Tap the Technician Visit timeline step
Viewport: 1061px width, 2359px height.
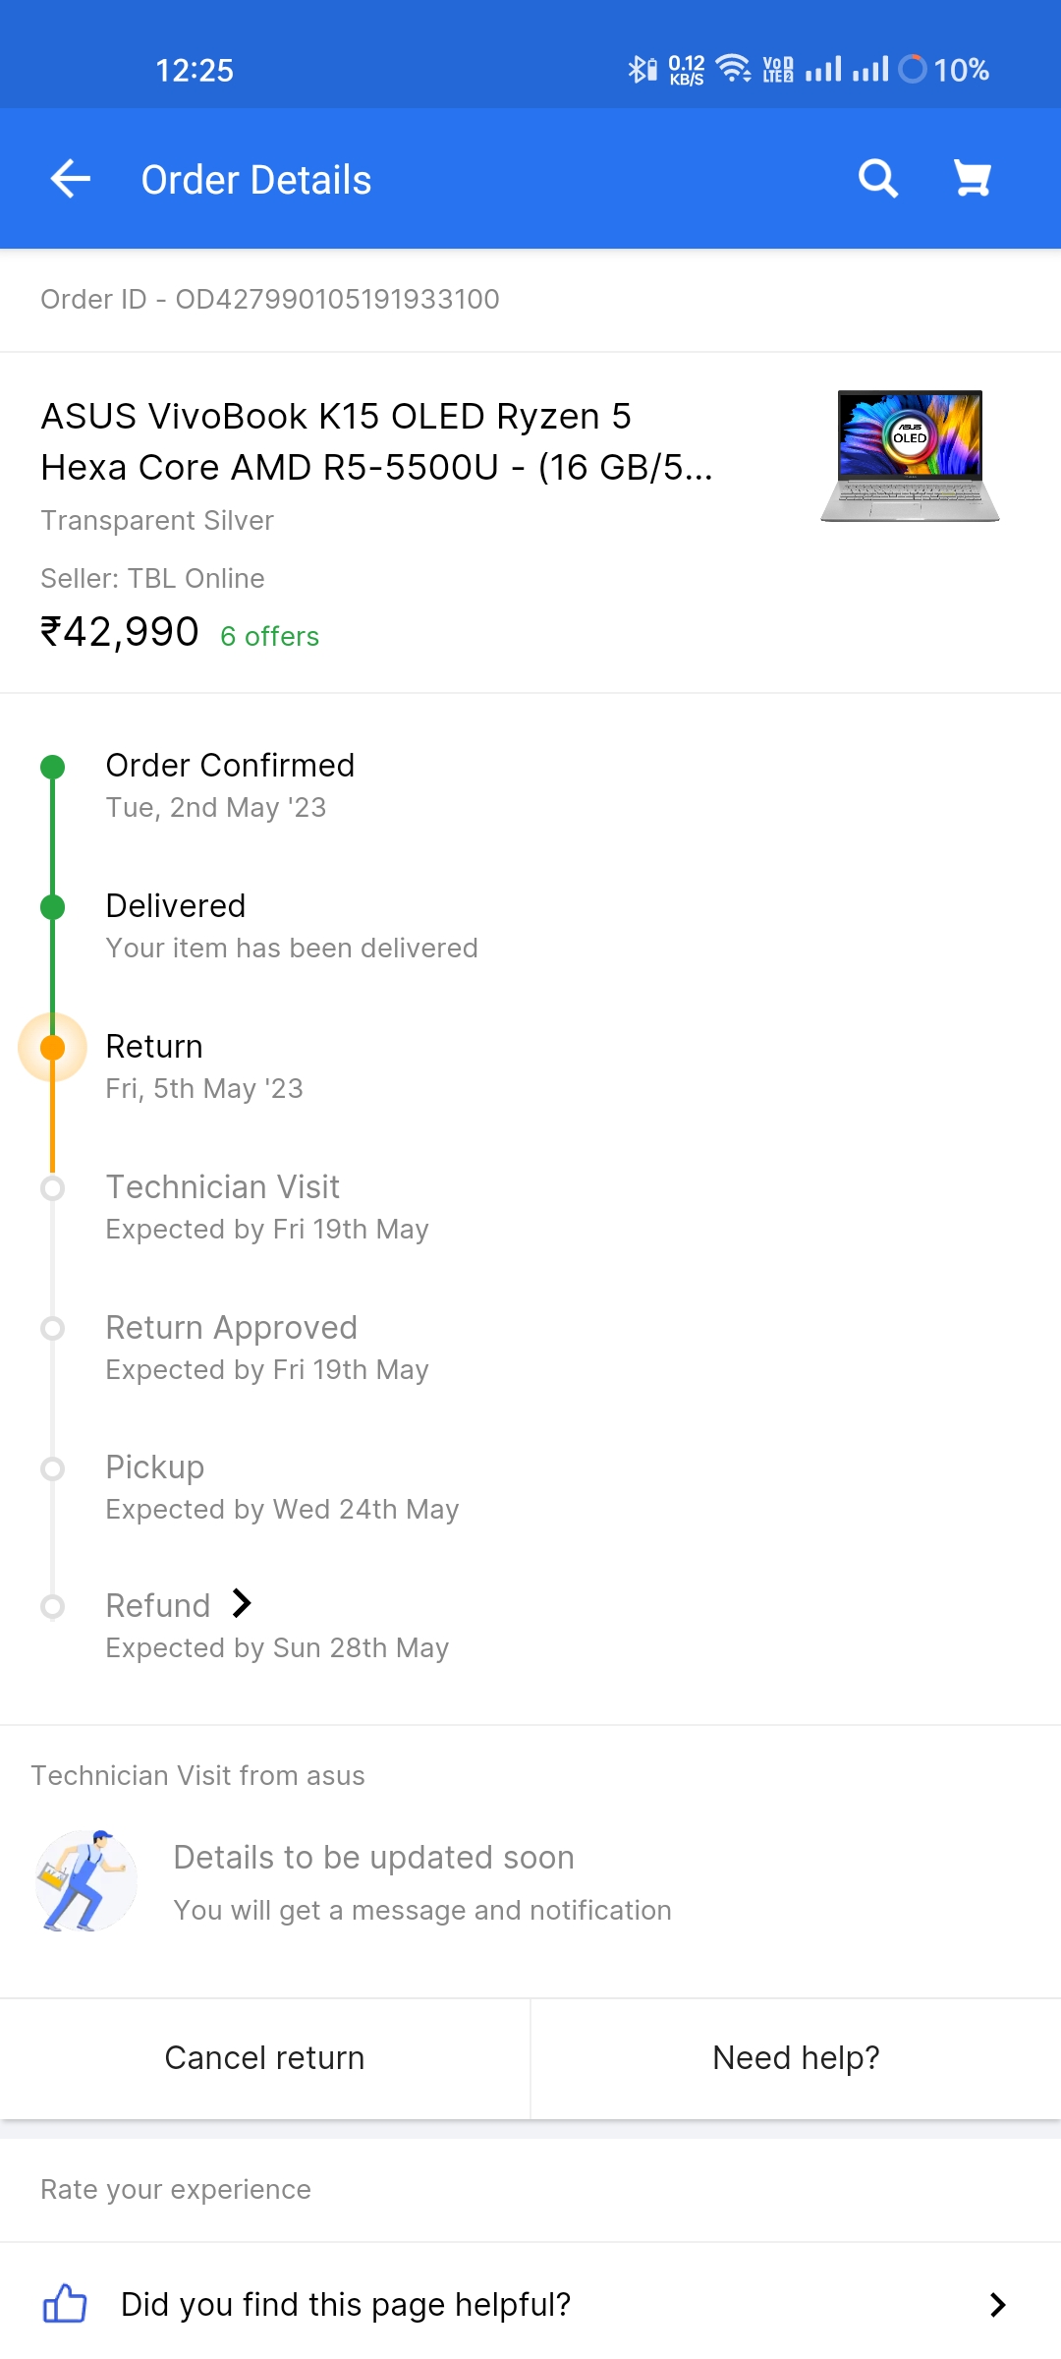pos(223,1187)
